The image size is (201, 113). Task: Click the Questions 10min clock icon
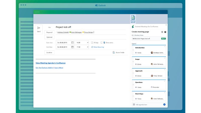point(136,87)
